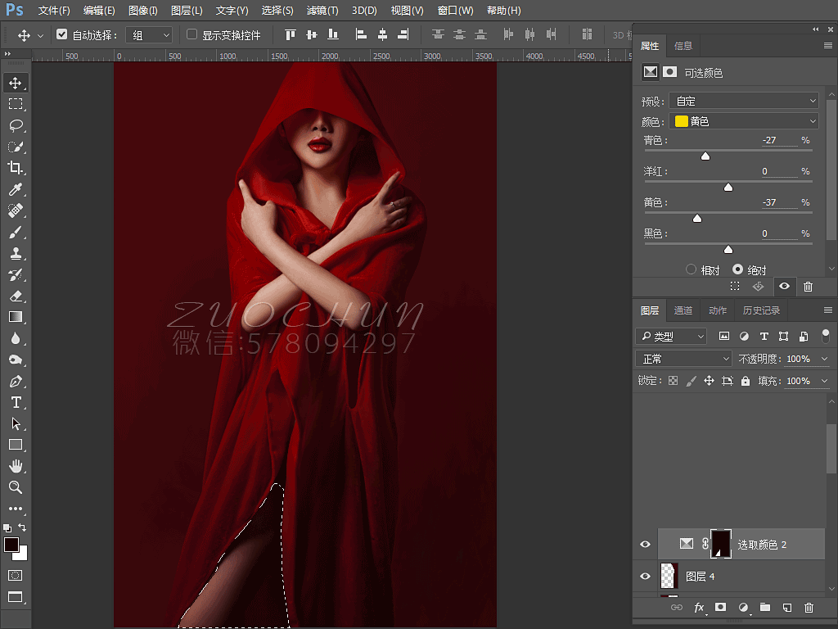Viewport: 838px width, 629px height.
Task: Select the Horizontal Type tool
Action: coord(16,402)
